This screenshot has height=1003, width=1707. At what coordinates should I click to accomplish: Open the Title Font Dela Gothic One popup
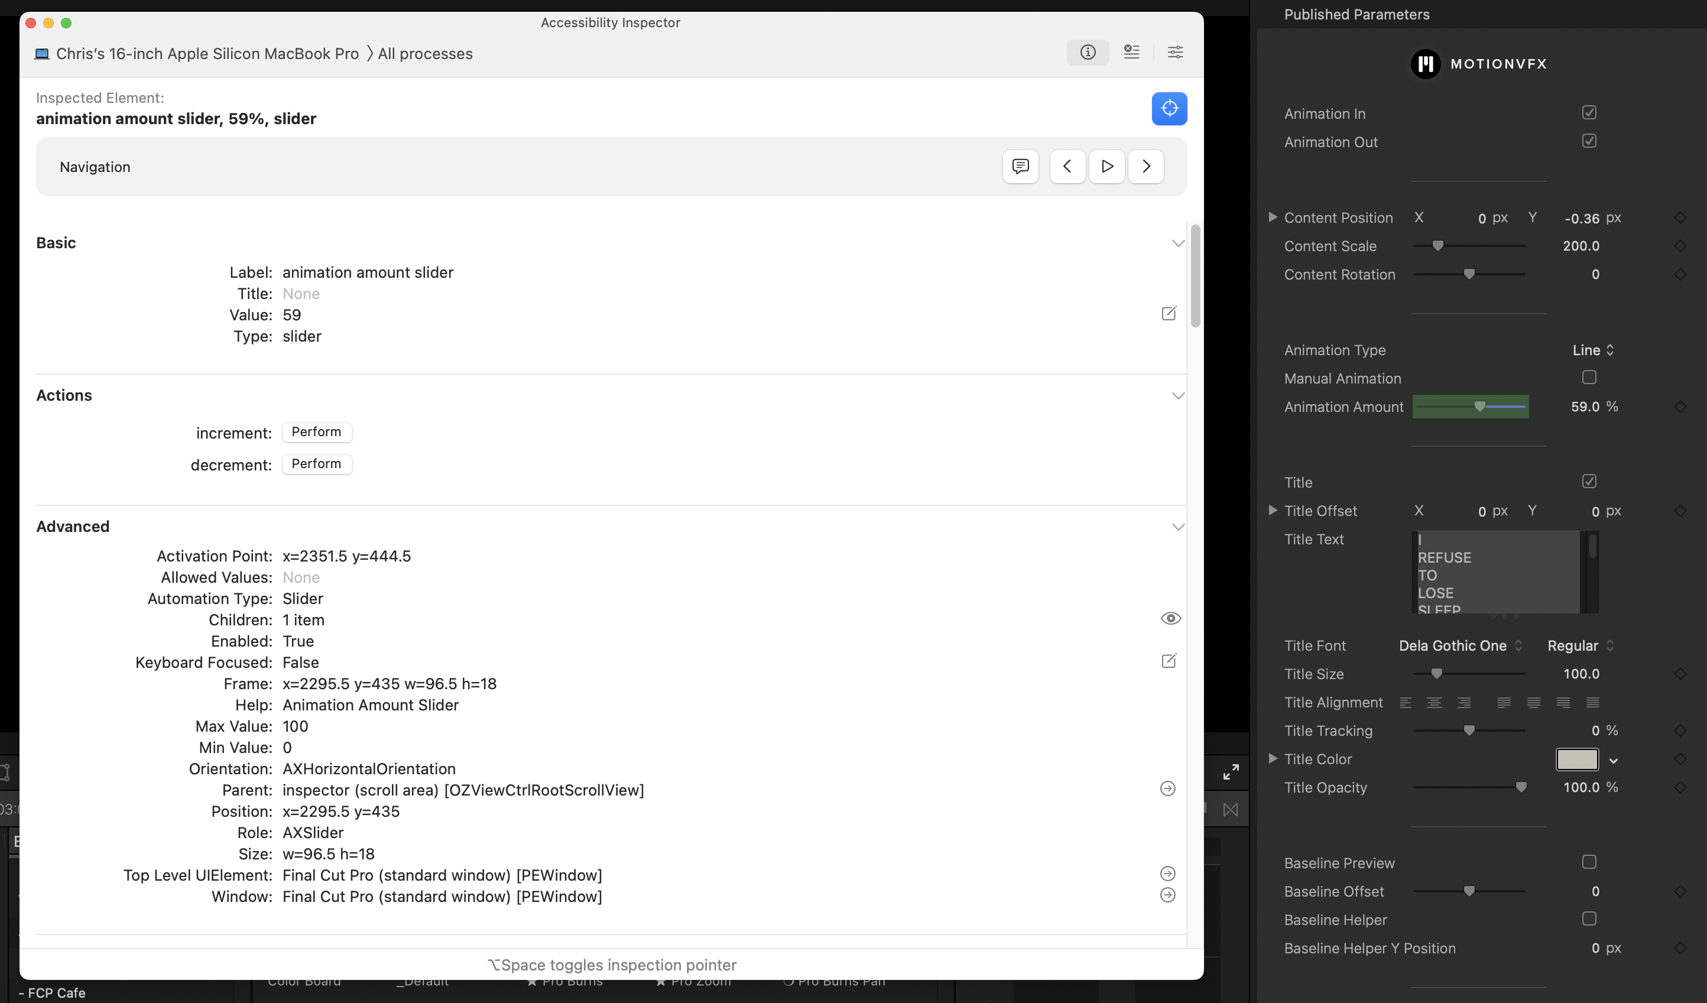(x=1461, y=646)
